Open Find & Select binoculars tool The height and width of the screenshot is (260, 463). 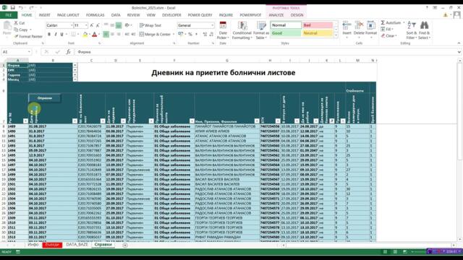pos(425,30)
